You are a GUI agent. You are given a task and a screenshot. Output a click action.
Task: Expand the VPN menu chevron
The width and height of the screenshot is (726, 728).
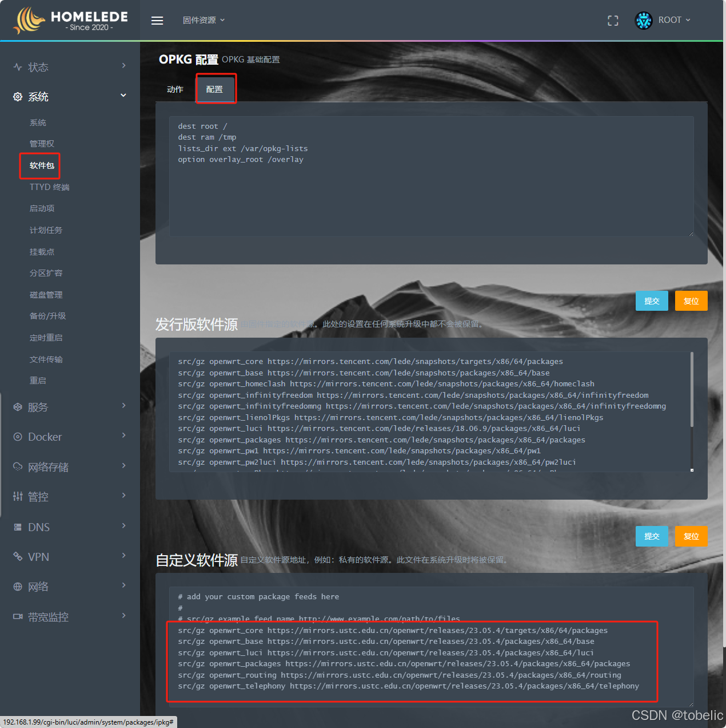(124, 556)
